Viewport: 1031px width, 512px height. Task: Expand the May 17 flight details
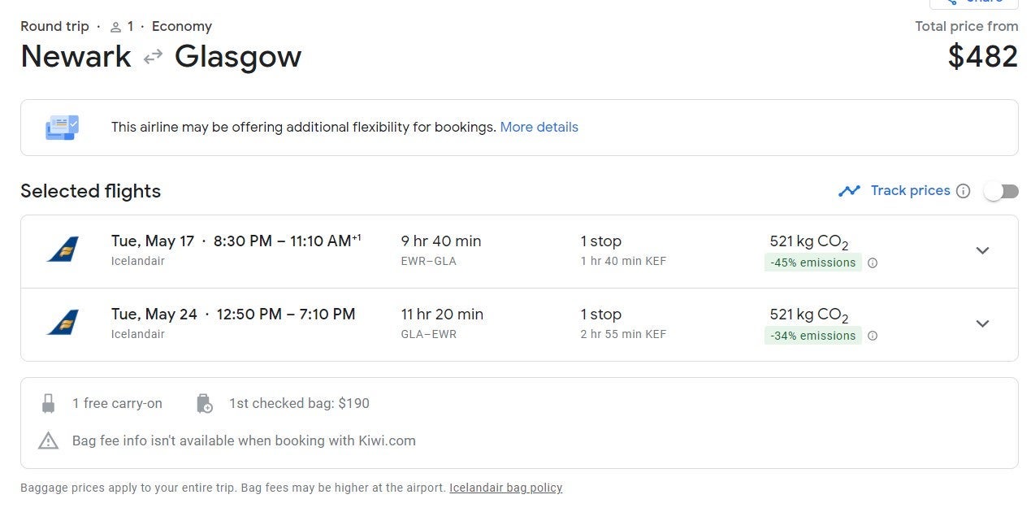click(982, 250)
